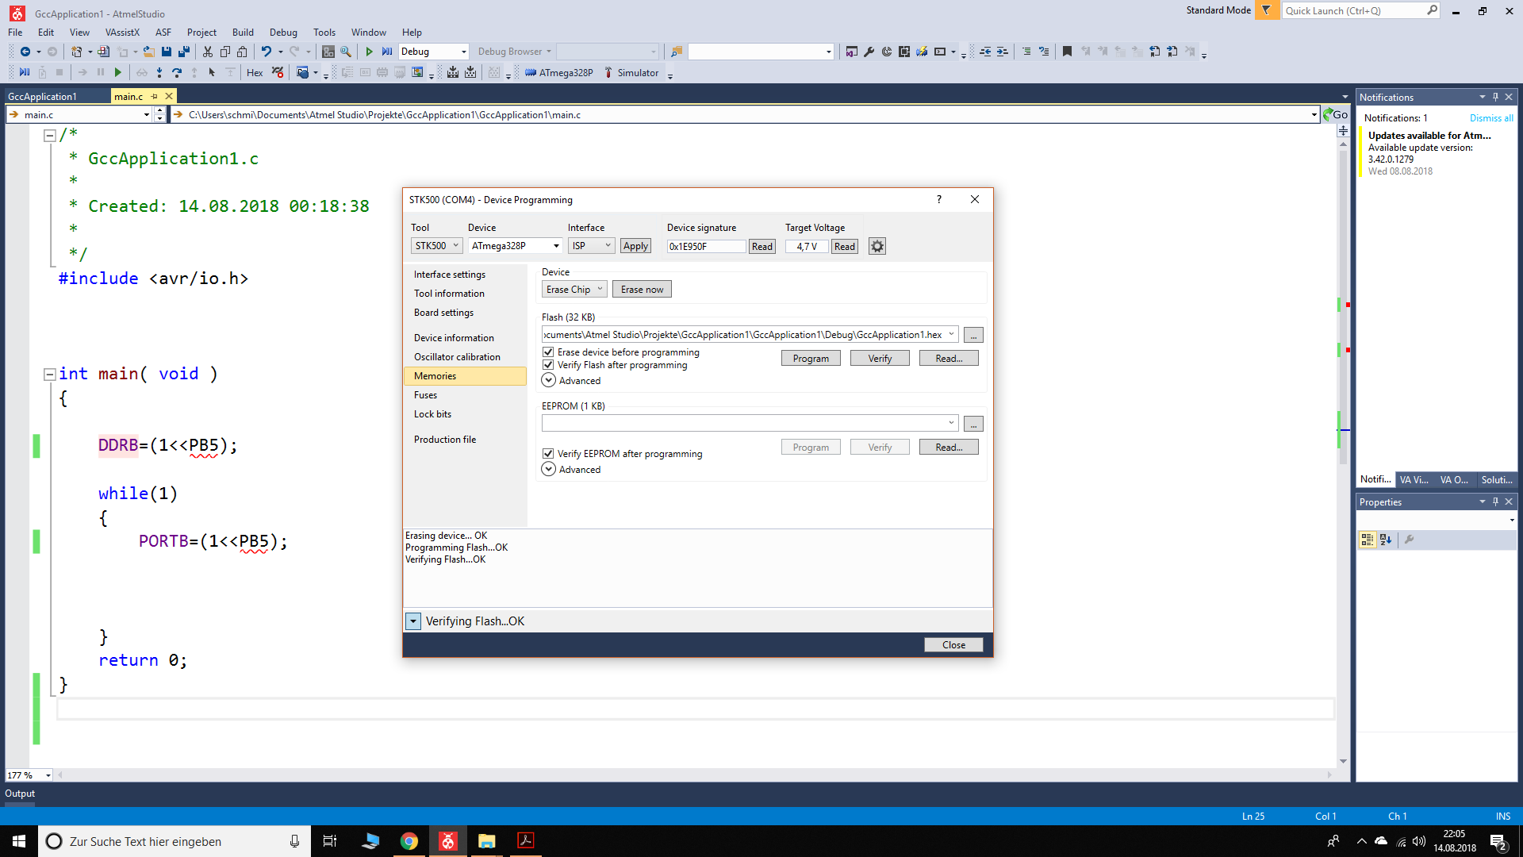Switch to Soluti... tab in right panel
This screenshot has width=1523, height=857.
(1496, 480)
